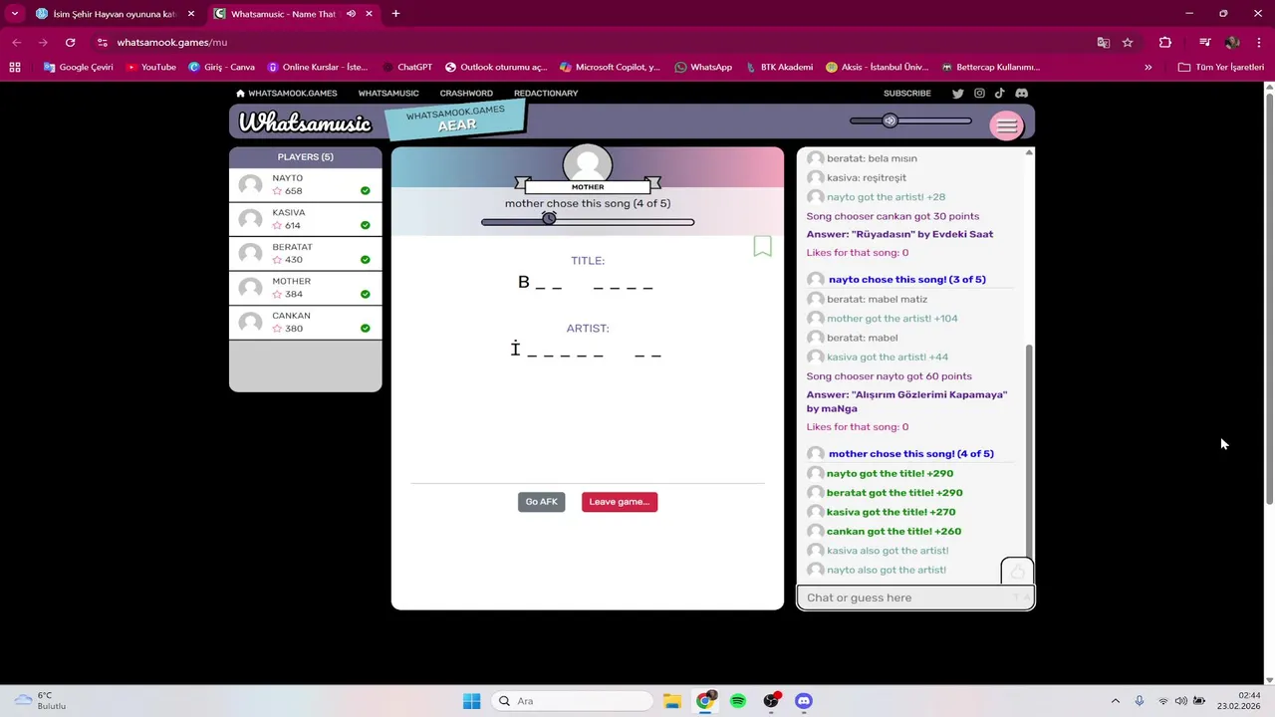Open the weather widget showing 6°C

(x=40, y=701)
